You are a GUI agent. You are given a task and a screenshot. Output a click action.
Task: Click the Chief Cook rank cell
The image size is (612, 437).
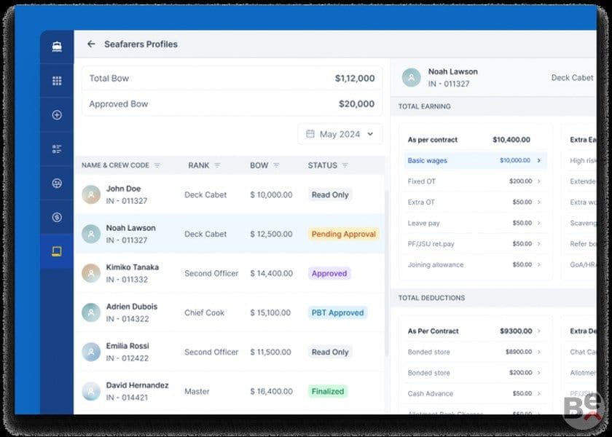click(x=205, y=313)
